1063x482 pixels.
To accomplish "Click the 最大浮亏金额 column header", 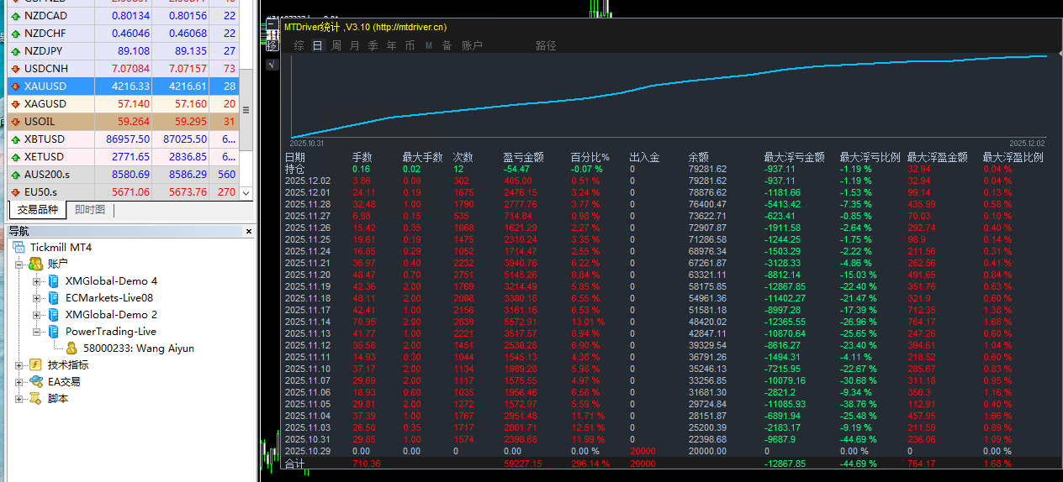I will [x=795, y=157].
